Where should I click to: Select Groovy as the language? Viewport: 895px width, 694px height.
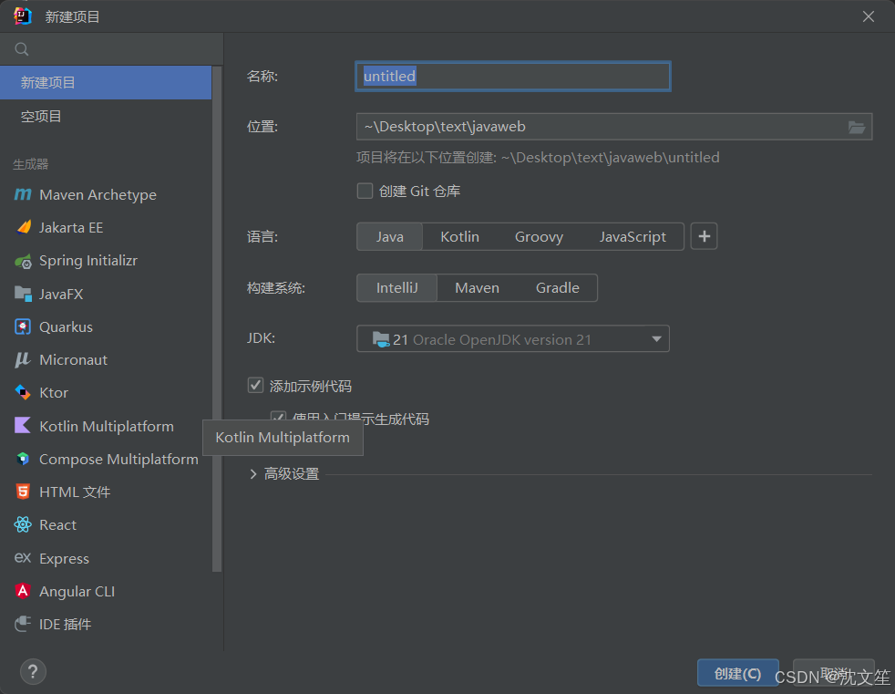coord(539,236)
